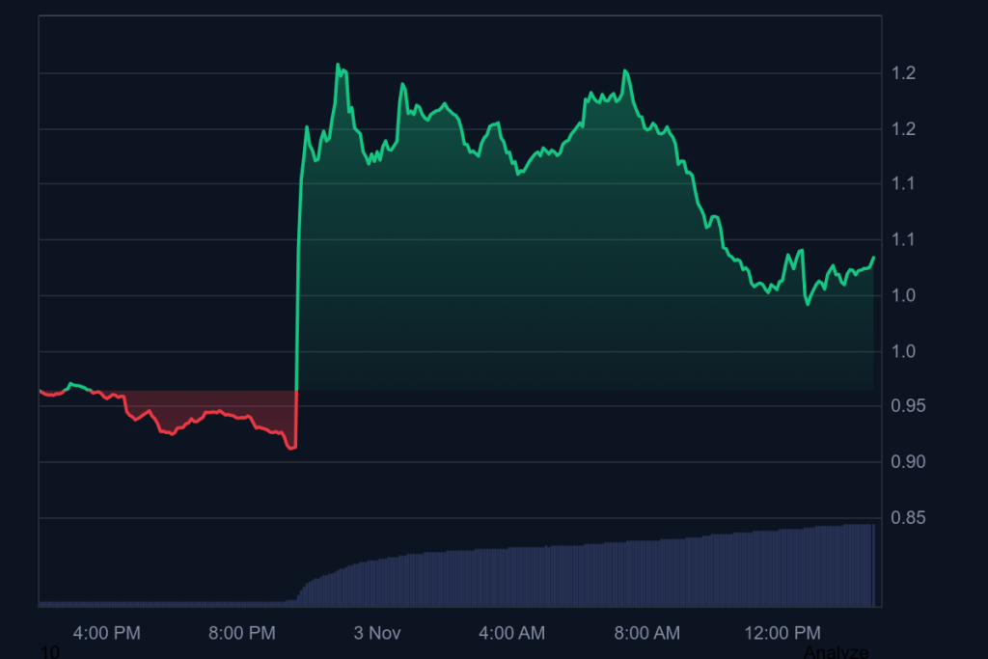
Task: Click the highest peak of the green line
Action: (x=338, y=65)
